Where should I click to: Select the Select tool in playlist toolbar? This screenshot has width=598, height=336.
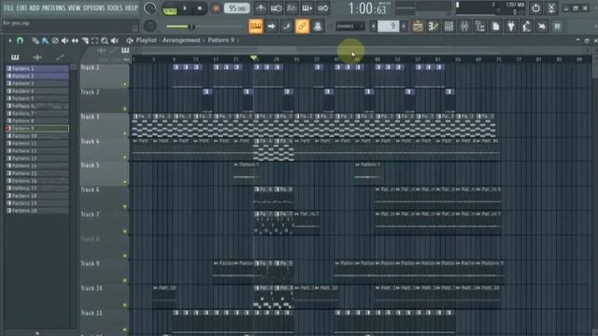coord(94,40)
